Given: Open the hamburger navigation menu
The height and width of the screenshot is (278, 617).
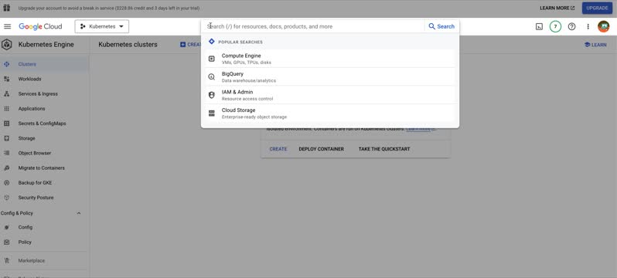Looking at the screenshot, I should 7,26.
